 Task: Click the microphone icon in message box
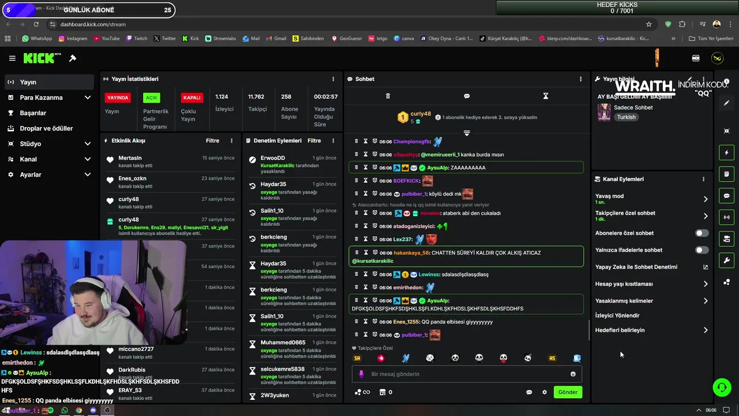pos(361,374)
